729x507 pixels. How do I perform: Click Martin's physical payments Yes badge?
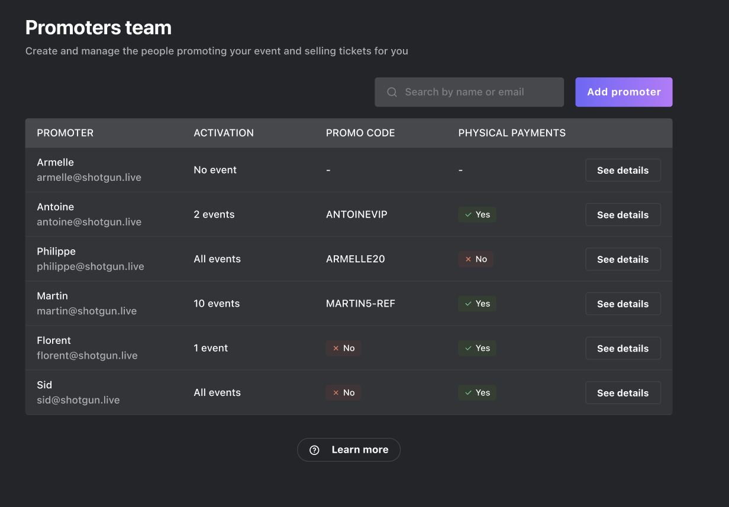(477, 303)
